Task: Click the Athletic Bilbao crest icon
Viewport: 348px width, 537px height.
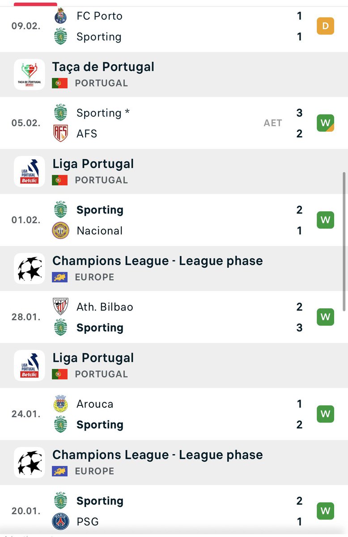Action: point(60,307)
